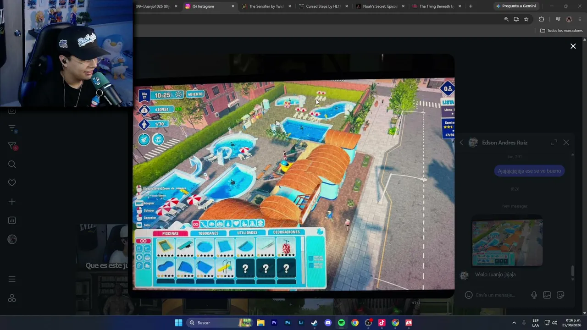
Task: Open the Windows Start menu
Action: (178, 323)
